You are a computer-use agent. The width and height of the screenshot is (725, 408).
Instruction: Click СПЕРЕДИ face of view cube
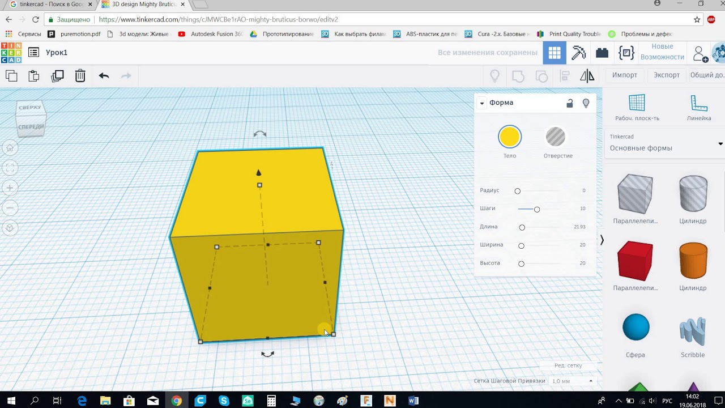point(31,127)
